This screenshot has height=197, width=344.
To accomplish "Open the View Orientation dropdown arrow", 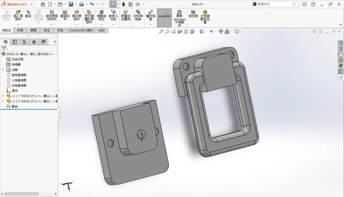I will click(197, 31).
